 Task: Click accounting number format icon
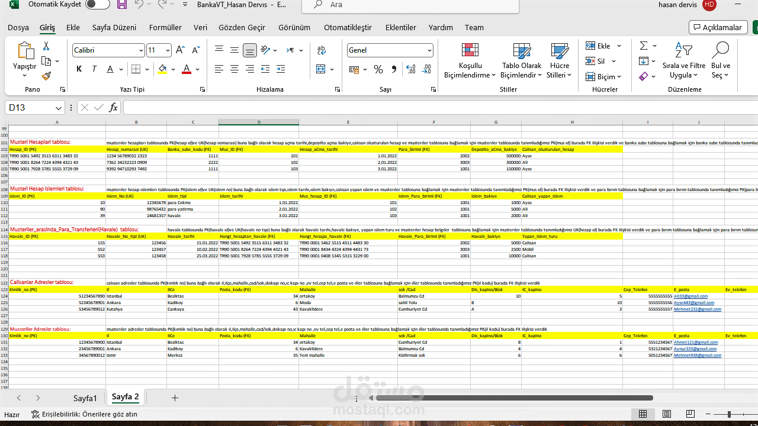click(x=354, y=69)
